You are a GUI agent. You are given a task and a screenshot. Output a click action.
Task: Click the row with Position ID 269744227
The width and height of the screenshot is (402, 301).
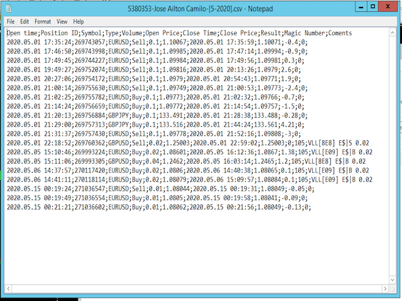[155, 61]
